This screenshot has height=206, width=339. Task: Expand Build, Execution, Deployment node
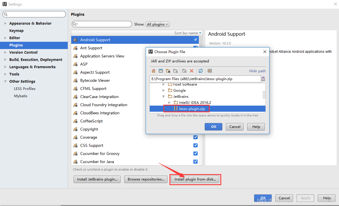coord(6,59)
